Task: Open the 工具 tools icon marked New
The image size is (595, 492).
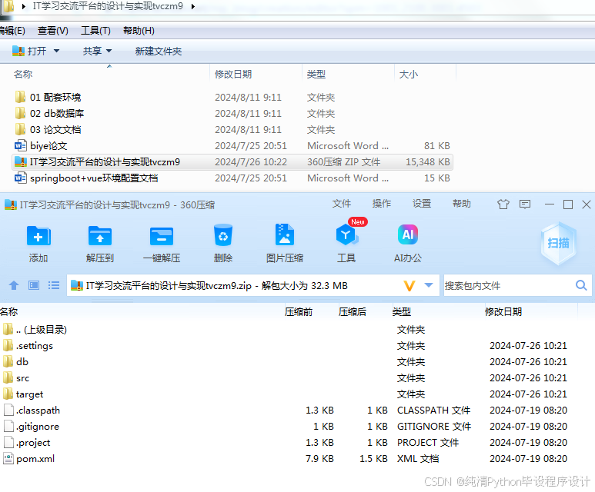Action: pyautogui.click(x=346, y=235)
